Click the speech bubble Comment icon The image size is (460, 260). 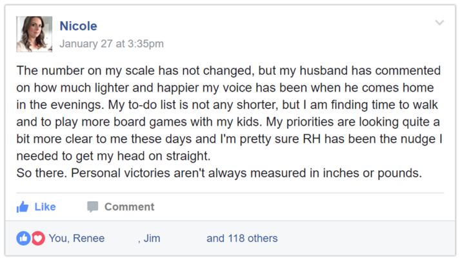(93, 207)
